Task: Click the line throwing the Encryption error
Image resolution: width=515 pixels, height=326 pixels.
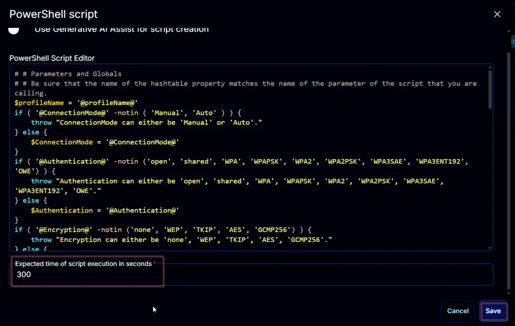Action: (x=181, y=239)
